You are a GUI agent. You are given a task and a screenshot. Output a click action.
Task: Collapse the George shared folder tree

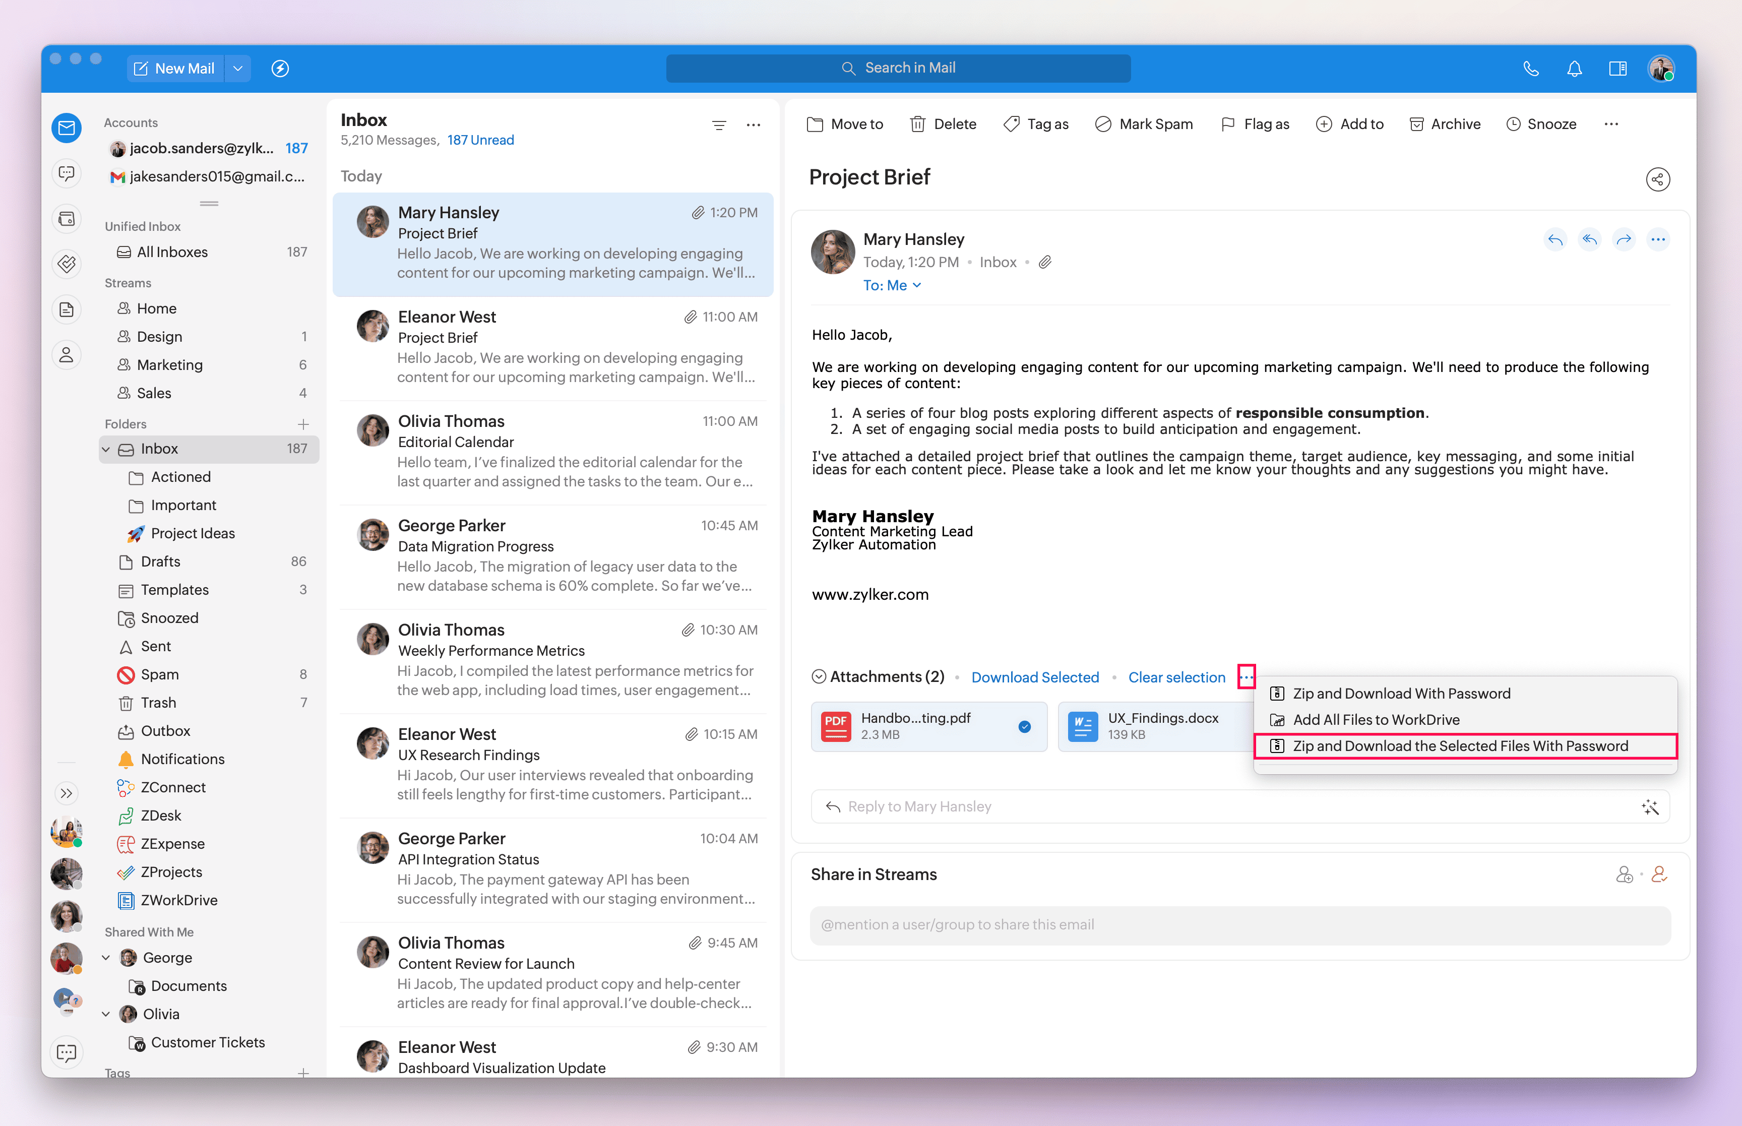tap(106, 958)
